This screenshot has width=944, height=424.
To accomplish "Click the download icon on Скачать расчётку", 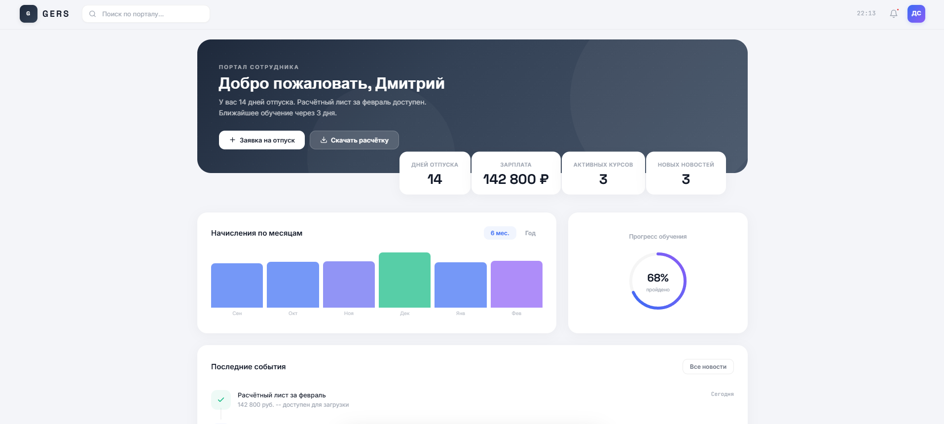I will [324, 140].
